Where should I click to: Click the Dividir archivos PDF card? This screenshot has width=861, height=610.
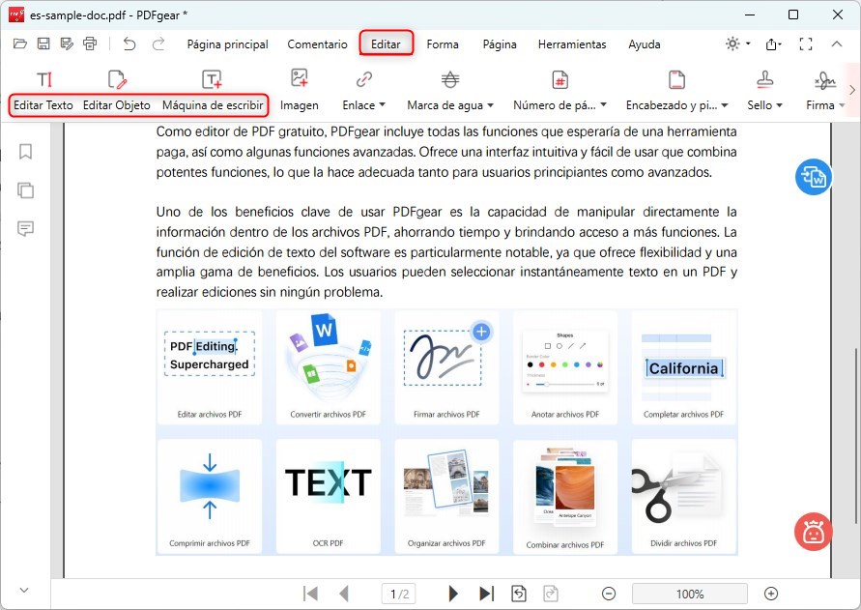[683, 496]
